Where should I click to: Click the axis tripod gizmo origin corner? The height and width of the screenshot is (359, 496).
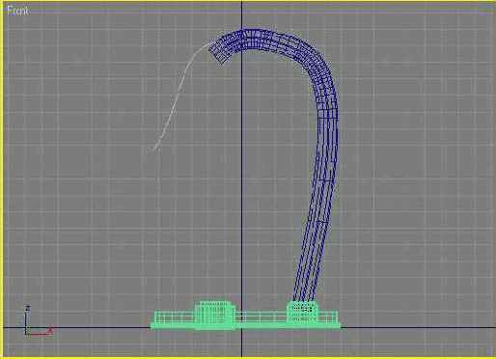point(26,334)
